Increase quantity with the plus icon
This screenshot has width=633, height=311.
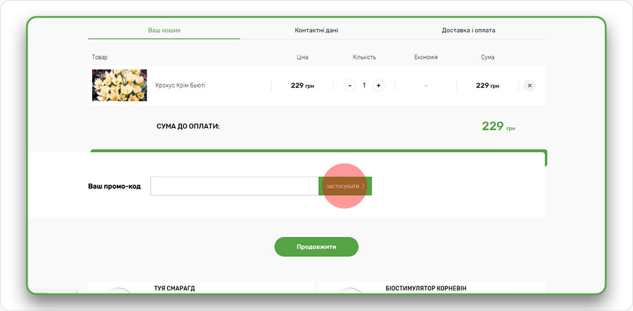pos(379,86)
